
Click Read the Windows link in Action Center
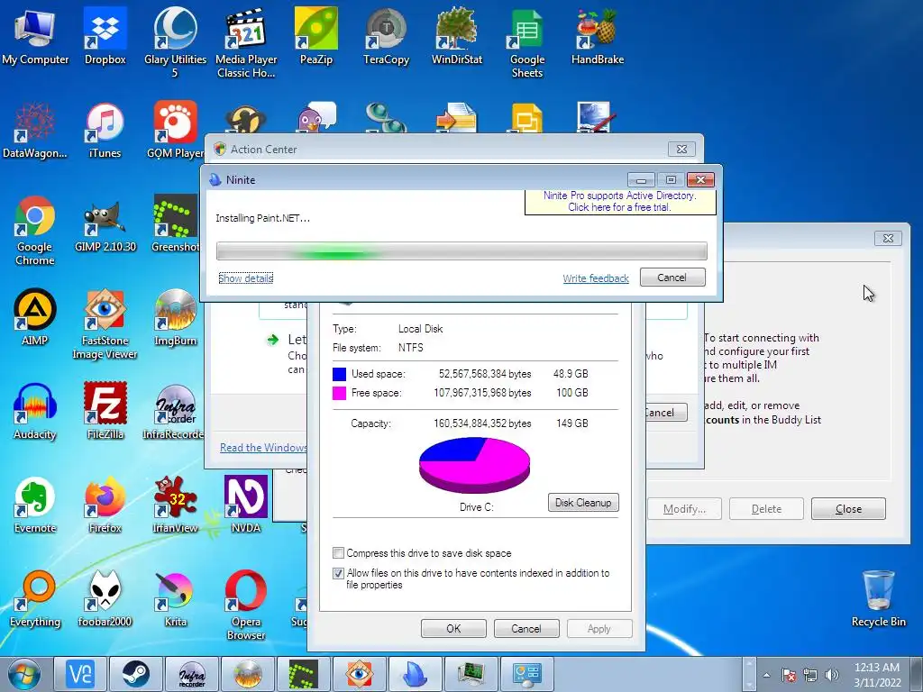pos(263,447)
